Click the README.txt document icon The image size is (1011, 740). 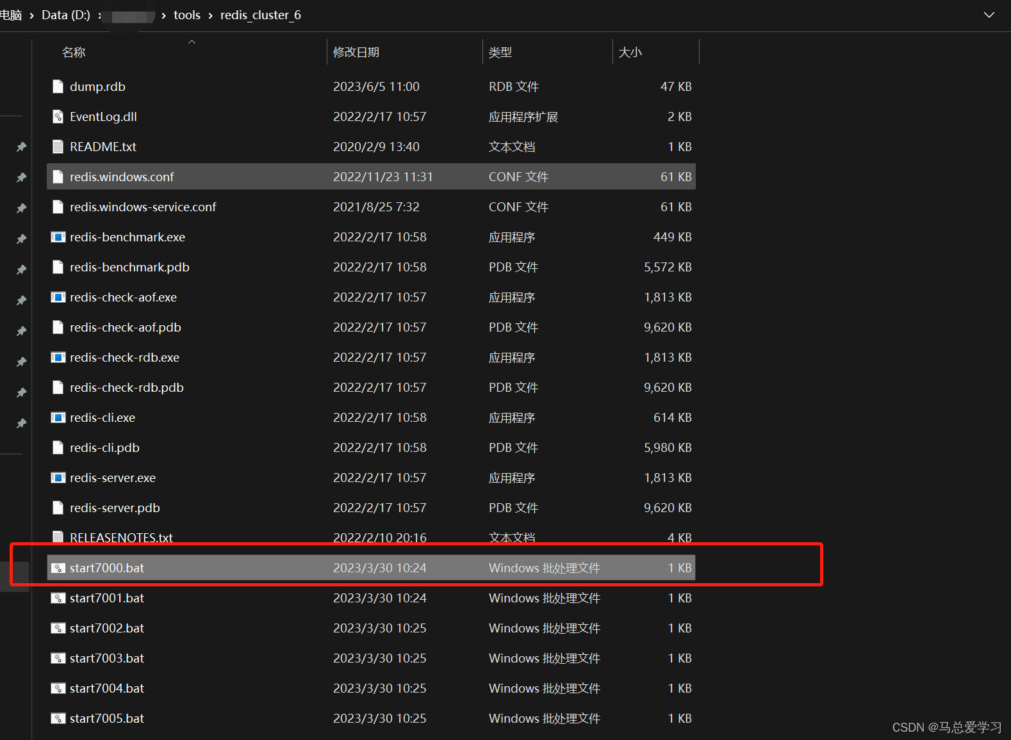pyautogui.click(x=58, y=147)
